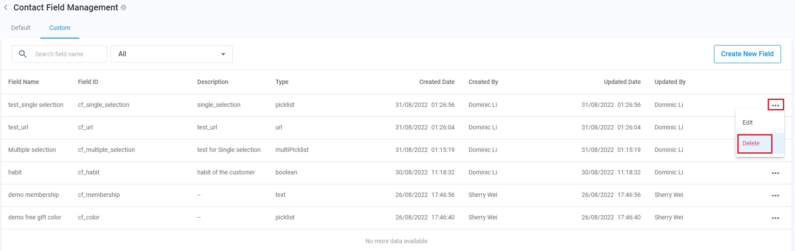Select the Multiple selection row
The width and height of the screenshot is (795, 251).
[32, 150]
